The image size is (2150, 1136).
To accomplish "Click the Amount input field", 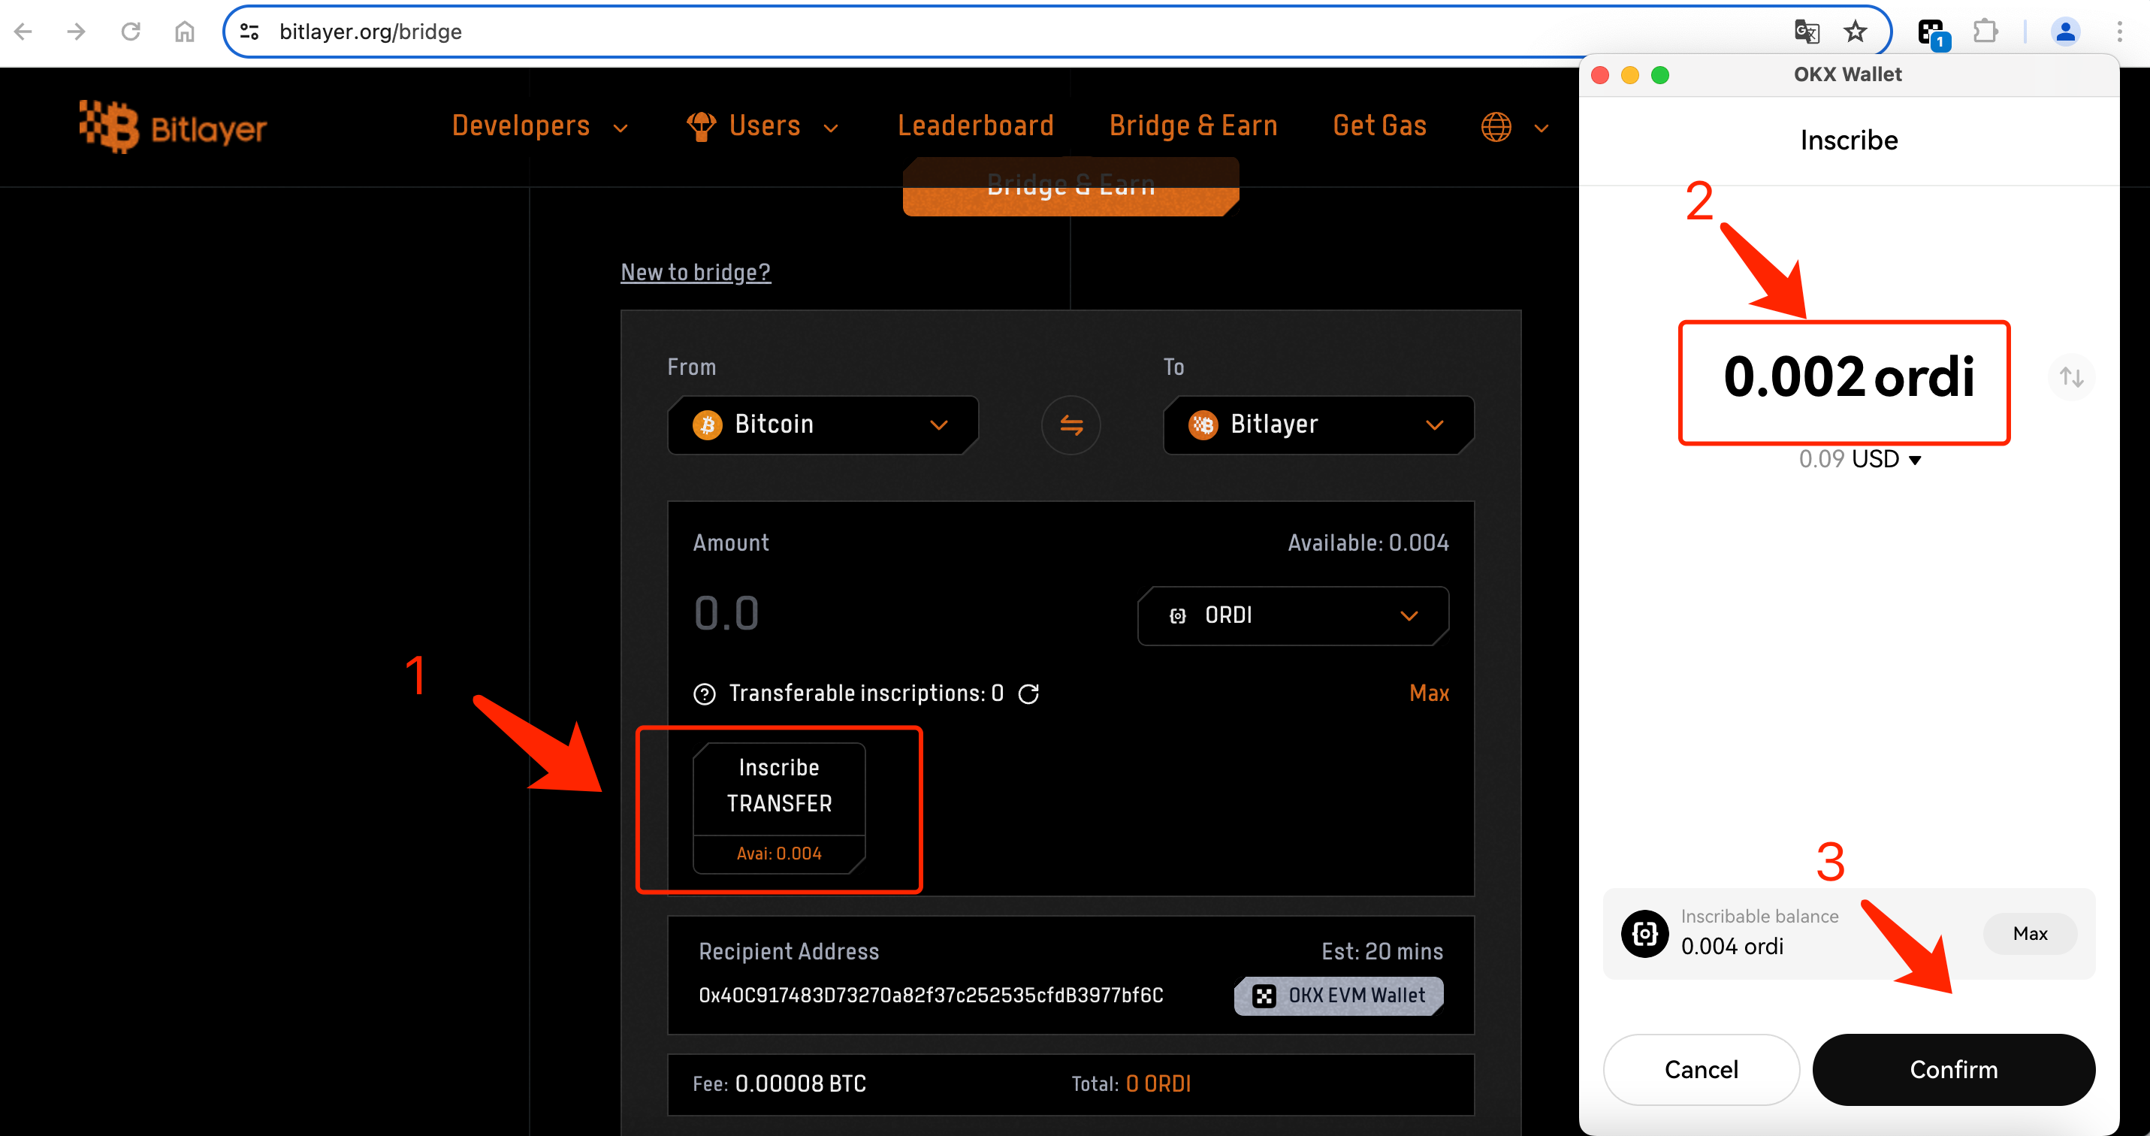I will (877, 614).
